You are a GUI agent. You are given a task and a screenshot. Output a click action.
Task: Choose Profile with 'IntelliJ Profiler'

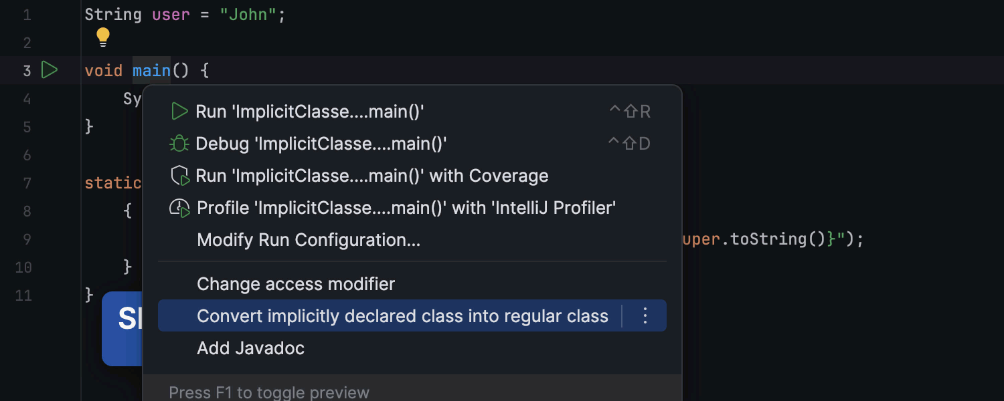(406, 208)
